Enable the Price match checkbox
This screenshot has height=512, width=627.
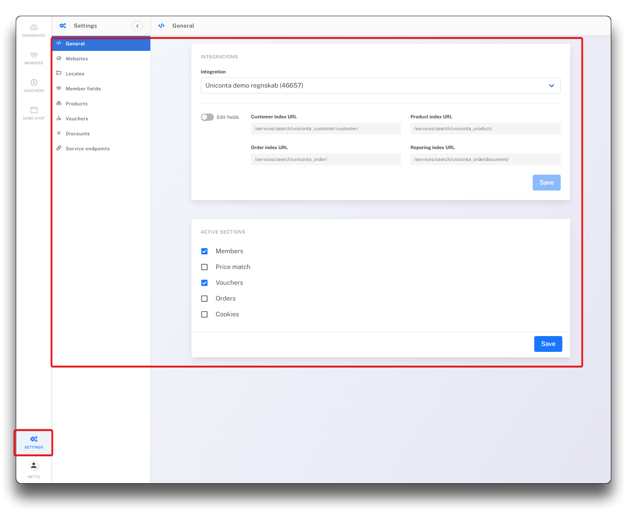pyautogui.click(x=204, y=267)
